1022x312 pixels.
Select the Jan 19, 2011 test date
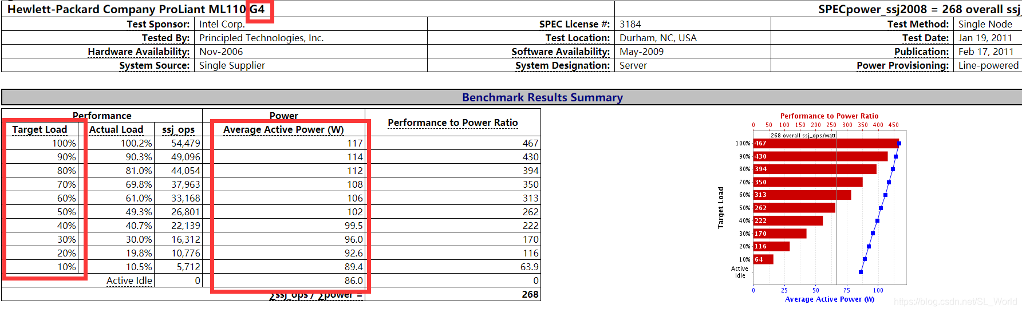point(985,38)
